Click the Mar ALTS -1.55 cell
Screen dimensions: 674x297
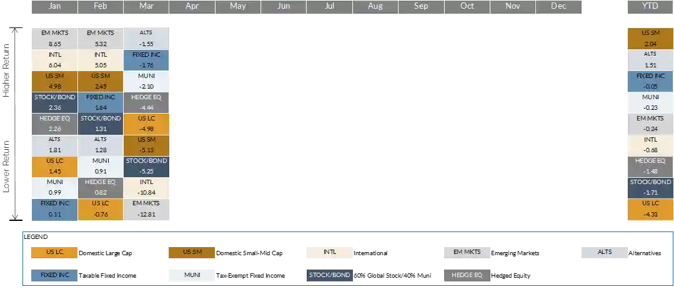147,39
